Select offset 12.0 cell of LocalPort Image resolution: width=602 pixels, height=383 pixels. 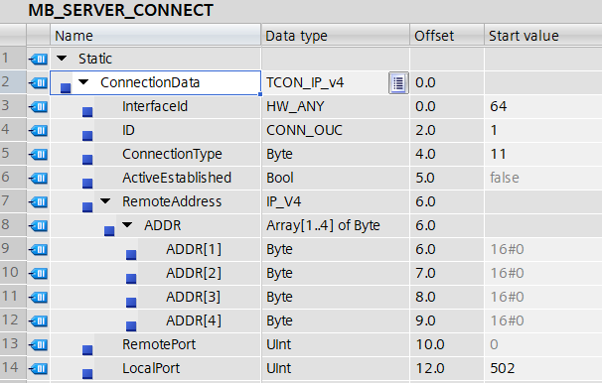pos(447,368)
